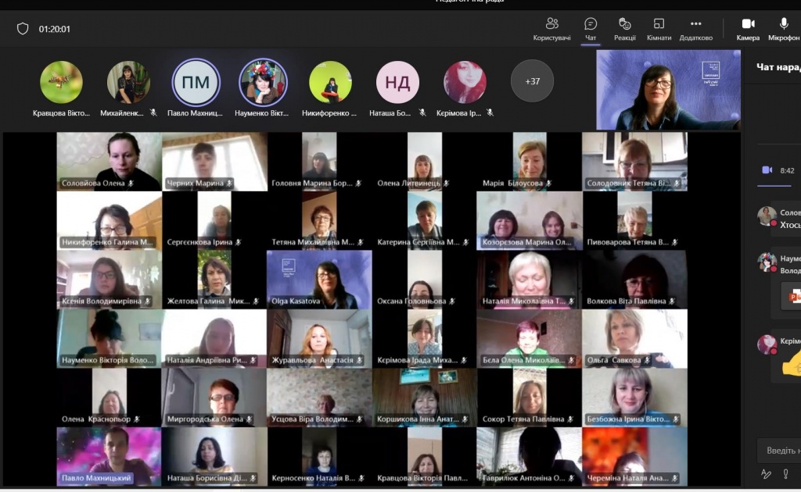
Task: Open the Додатково more options menu
Action: 695,29
